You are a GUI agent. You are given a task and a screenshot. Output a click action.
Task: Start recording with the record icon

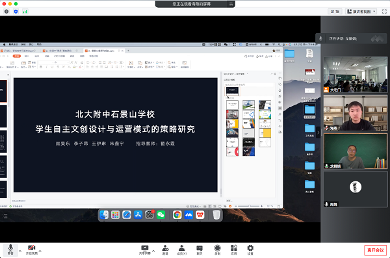(217, 250)
